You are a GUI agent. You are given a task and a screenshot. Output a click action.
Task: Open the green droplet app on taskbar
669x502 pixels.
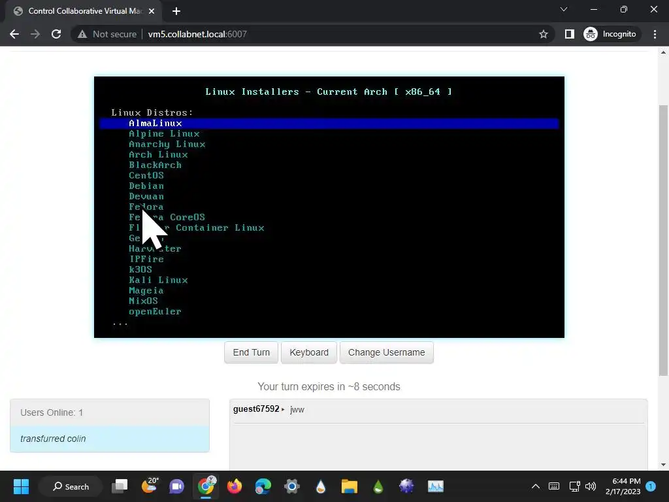click(378, 486)
